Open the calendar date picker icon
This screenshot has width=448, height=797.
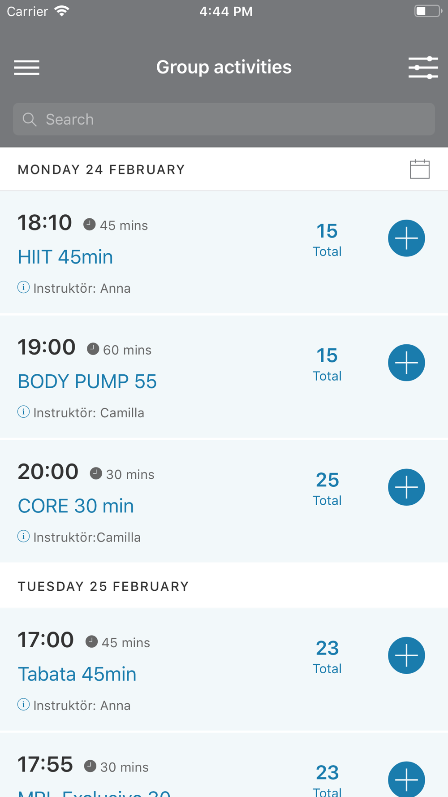pyautogui.click(x=420, y=169)
